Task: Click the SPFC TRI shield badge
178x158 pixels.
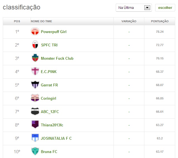Action: click(x=35, y=45)
